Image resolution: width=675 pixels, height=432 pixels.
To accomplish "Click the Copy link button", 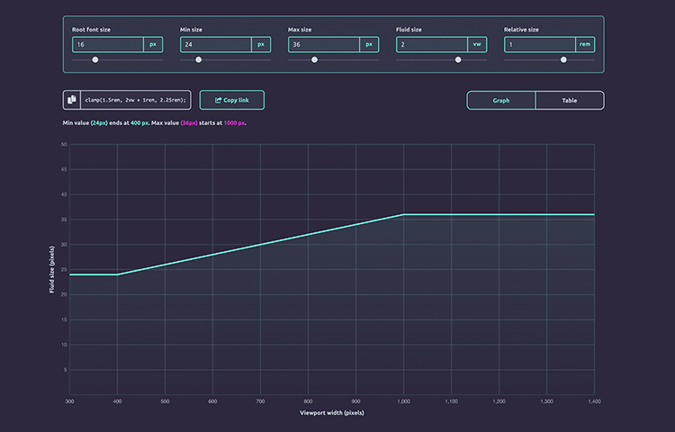I will click(x=232, y=100).
